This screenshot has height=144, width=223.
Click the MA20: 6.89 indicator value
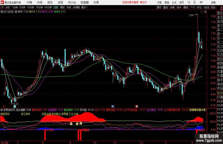click(47, 12)
